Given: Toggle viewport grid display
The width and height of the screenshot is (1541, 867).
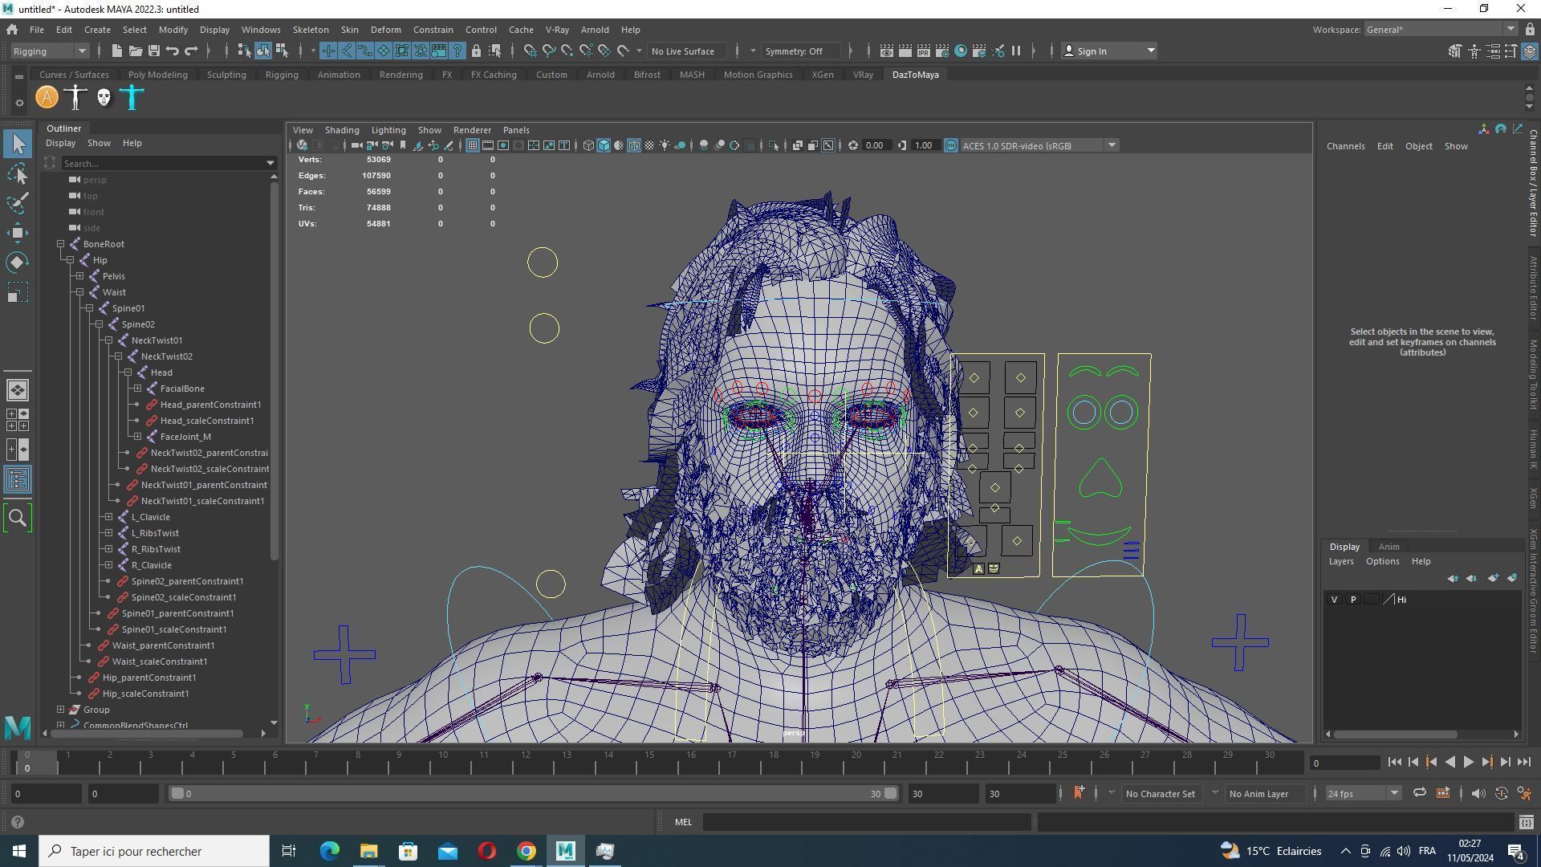Looking at the screenshot, I should [473, 146].
